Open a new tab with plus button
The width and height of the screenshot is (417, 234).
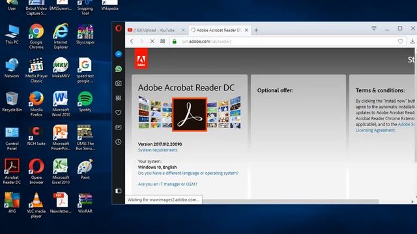(256, 31)
